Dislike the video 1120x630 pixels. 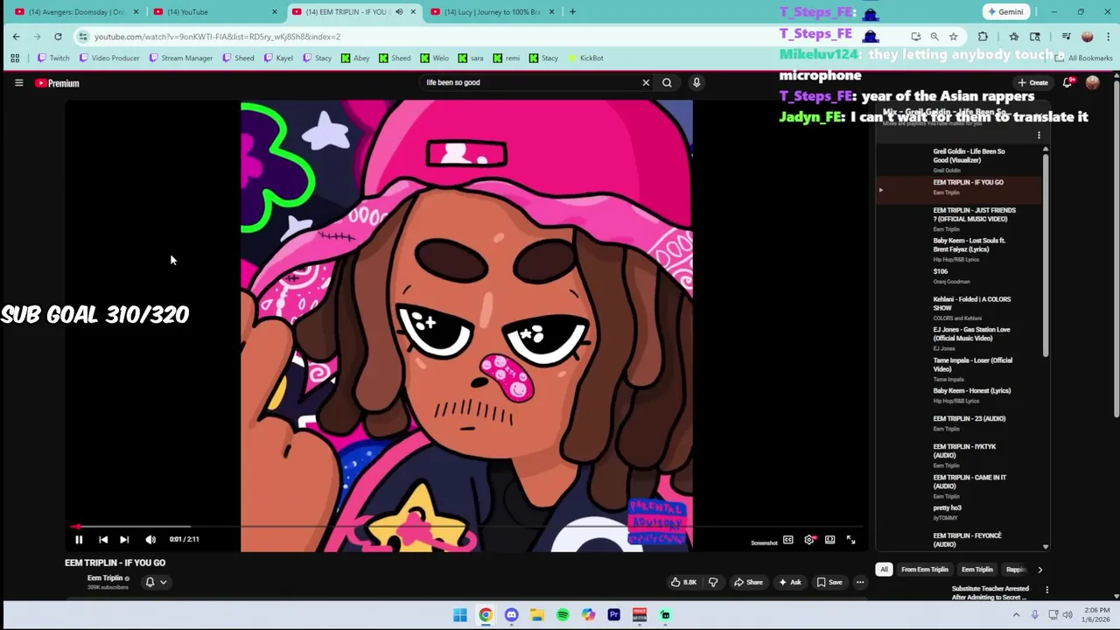click(713, 582)
